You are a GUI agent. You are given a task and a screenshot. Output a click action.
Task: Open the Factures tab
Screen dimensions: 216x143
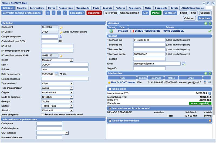tap(120, 8)
